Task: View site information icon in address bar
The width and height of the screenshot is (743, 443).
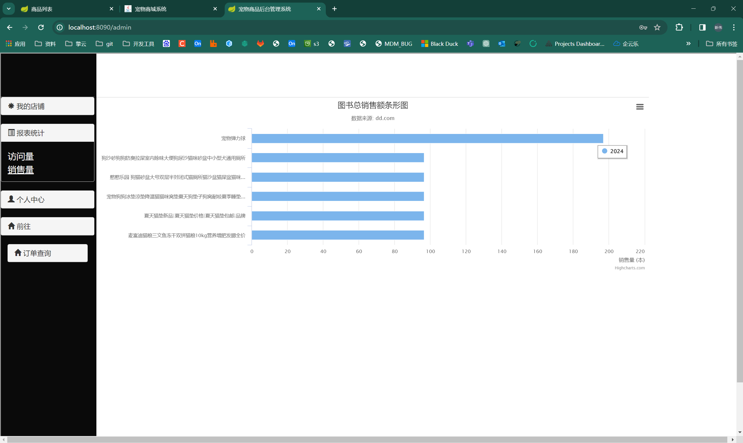Action: [60, 28]
